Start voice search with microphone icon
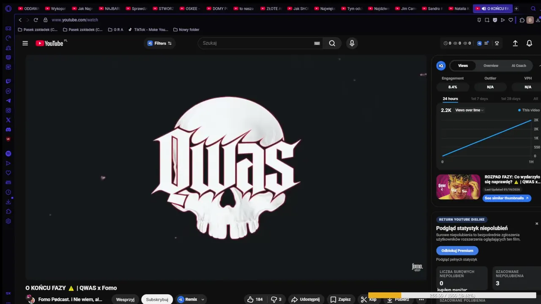 coord(352,43)
